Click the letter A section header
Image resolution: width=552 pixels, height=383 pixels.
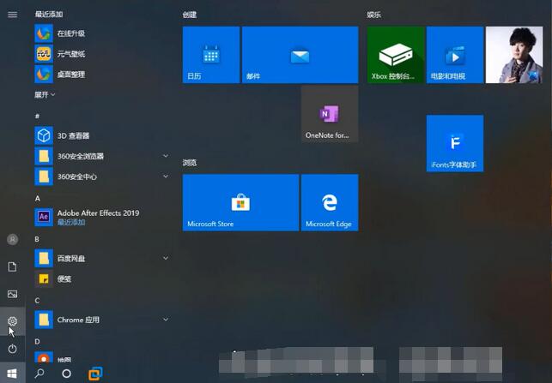tap(37, 199)
